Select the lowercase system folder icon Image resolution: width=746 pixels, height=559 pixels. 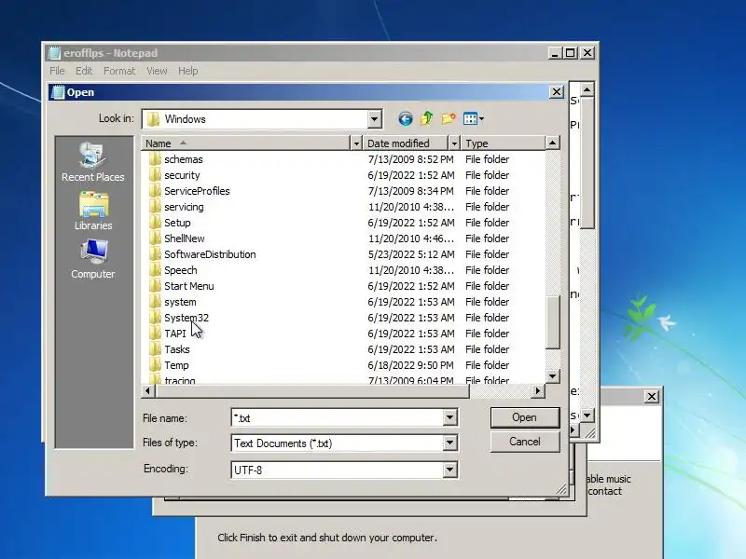155,302
